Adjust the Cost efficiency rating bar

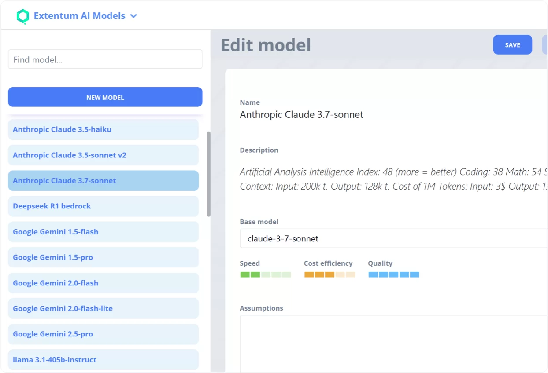(330, 274)
